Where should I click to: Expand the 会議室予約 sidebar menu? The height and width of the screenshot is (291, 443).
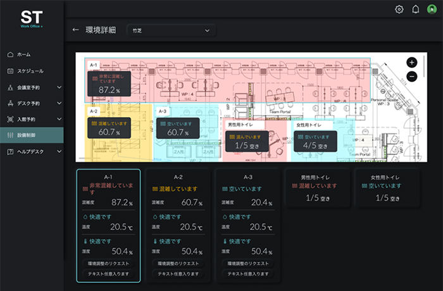[x=59, y=87]
